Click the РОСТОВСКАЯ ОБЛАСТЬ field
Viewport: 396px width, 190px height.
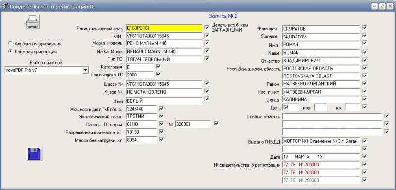point(321,69)
